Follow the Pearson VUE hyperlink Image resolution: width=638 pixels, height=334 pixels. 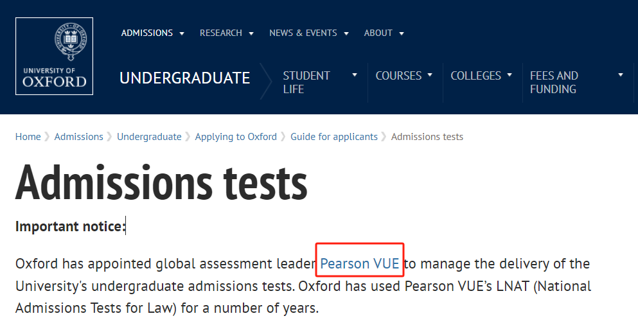click(360, 263)
